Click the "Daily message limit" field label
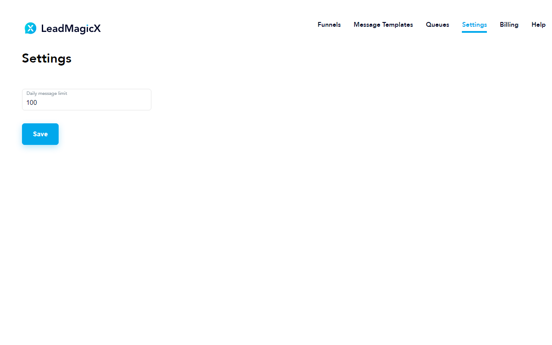 coord(47,93)
